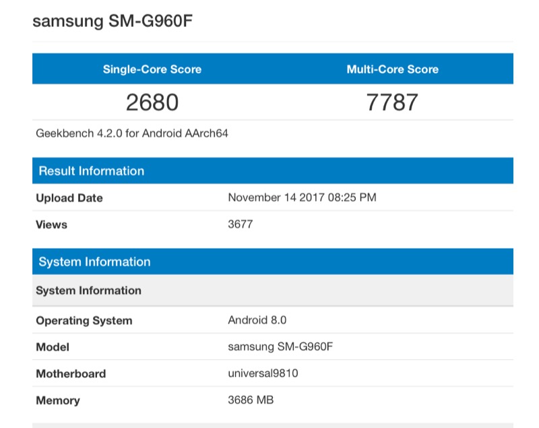Select the Multi-Core Score header
Viewport: 539px width, 428px height.
coord(392,69)
